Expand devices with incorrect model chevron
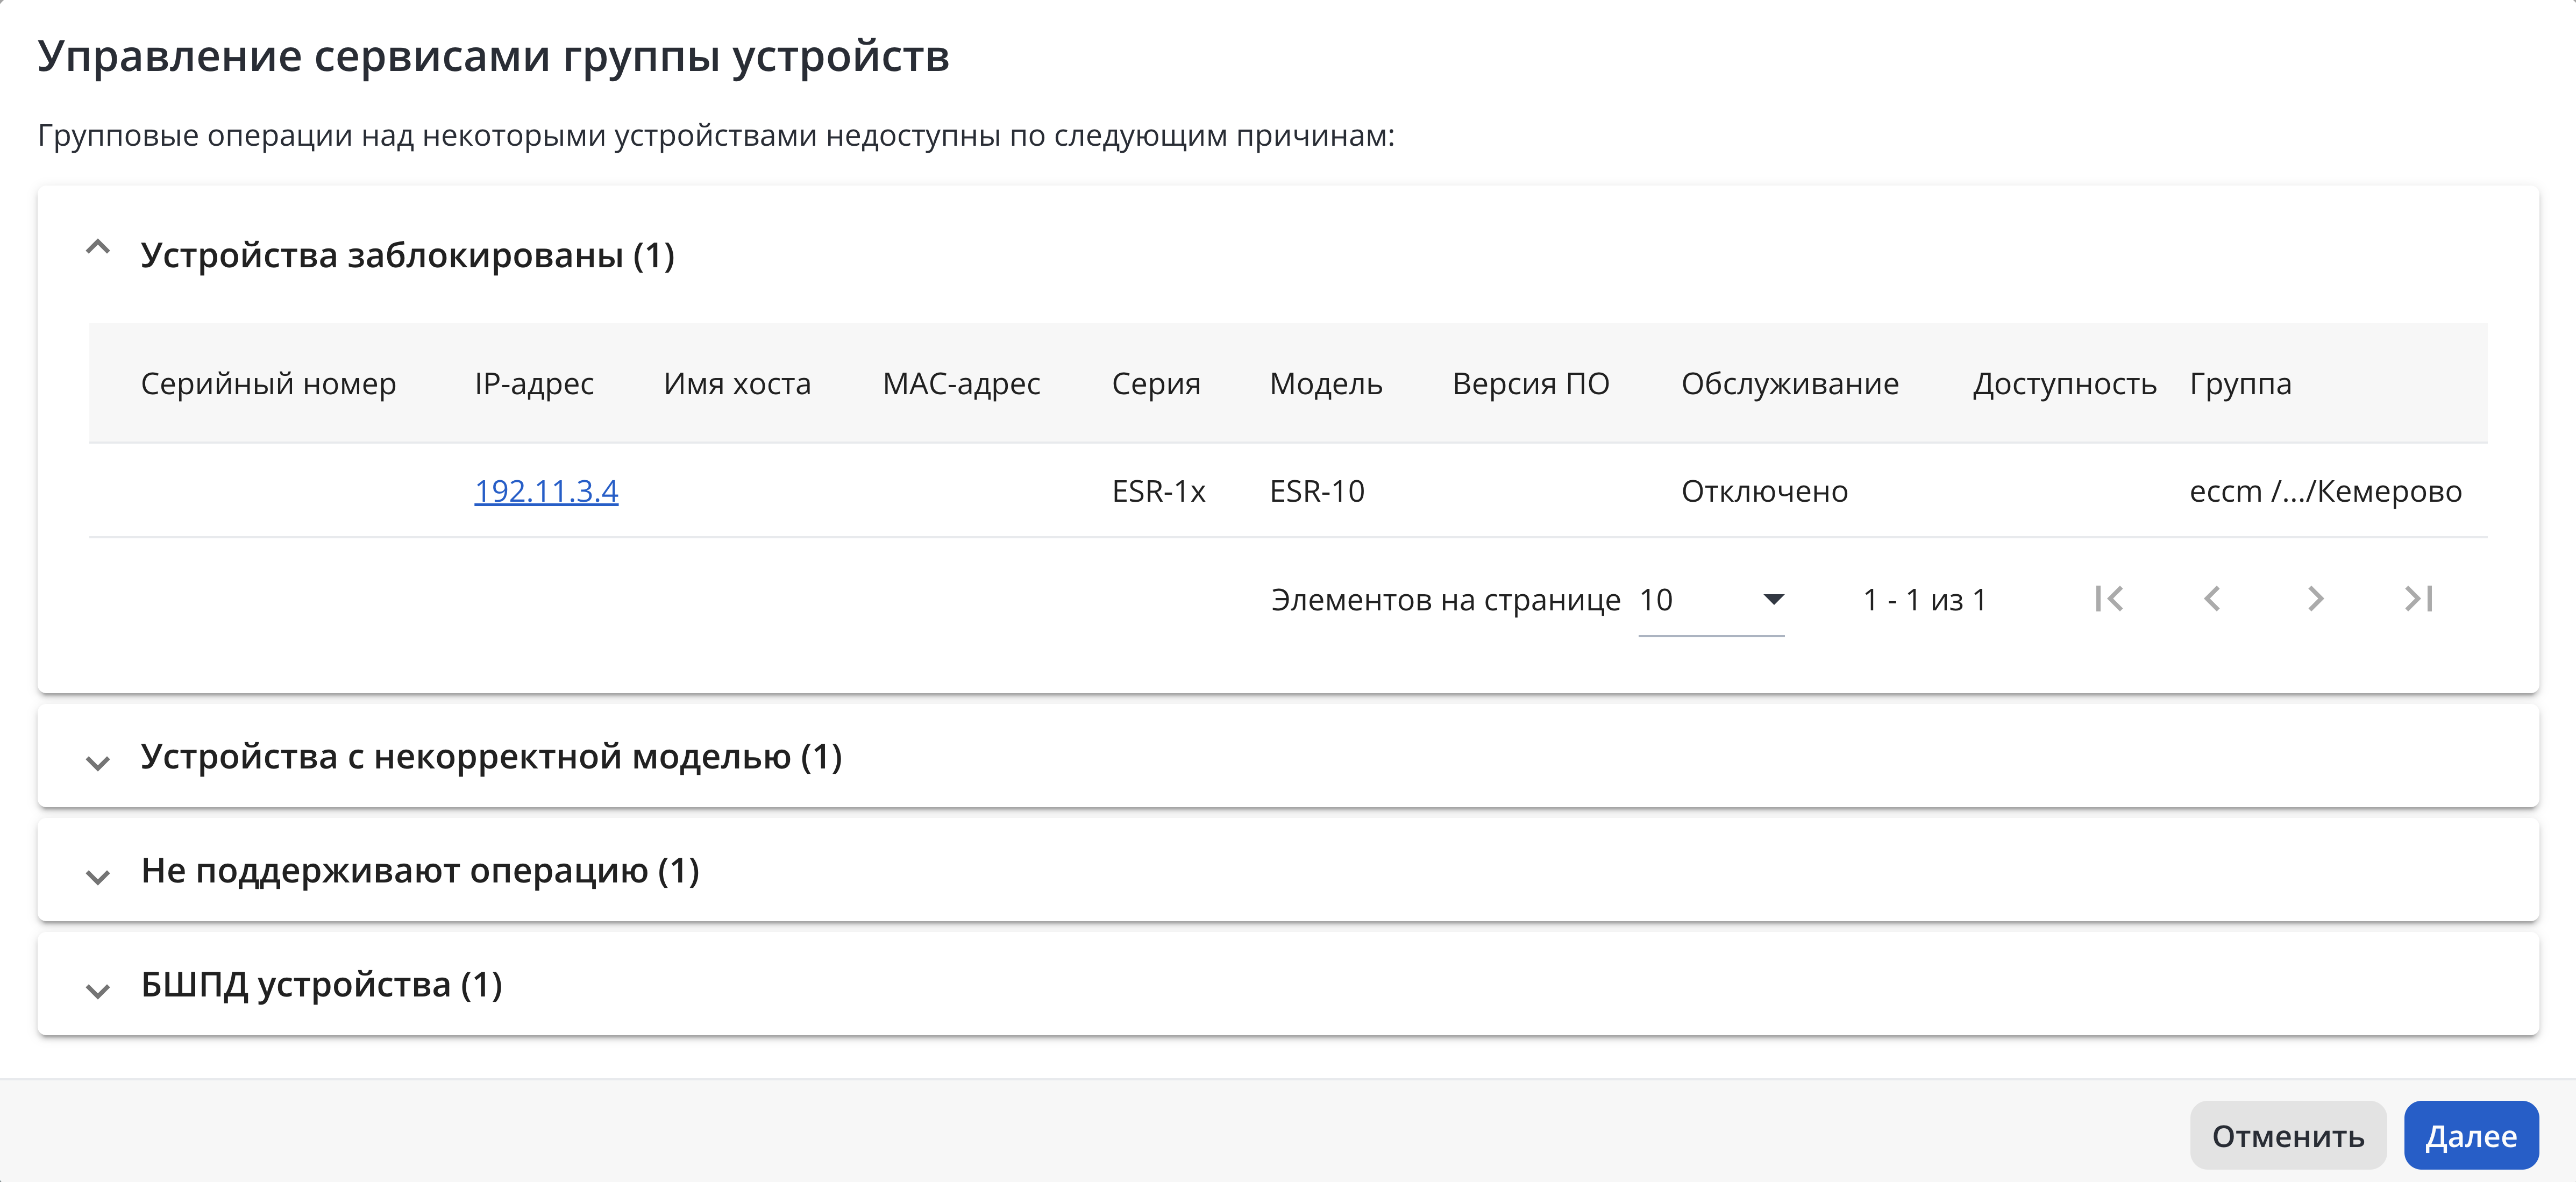The image size is (2576, 1182). (x=98, y=763)
